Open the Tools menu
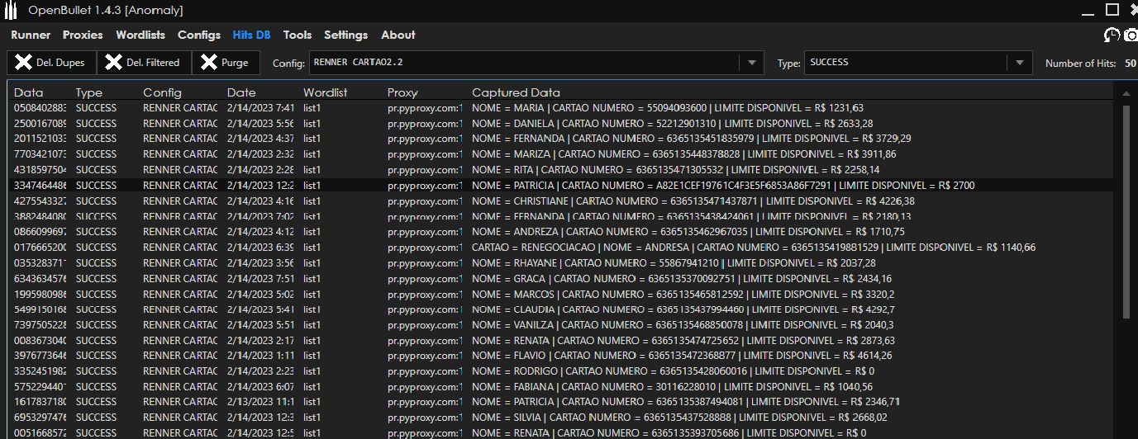This screenshot has height=439, width=1138. click(x=297, y=35)
